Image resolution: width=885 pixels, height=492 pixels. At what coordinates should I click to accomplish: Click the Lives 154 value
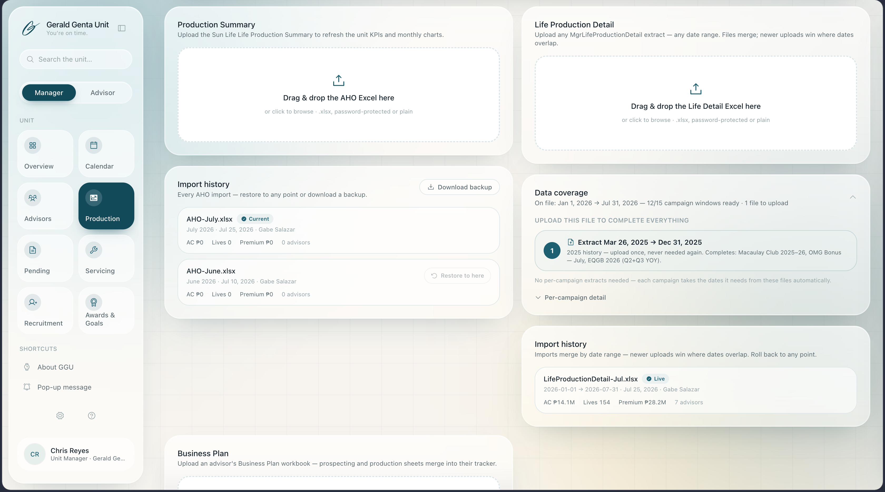coord(596,402)
